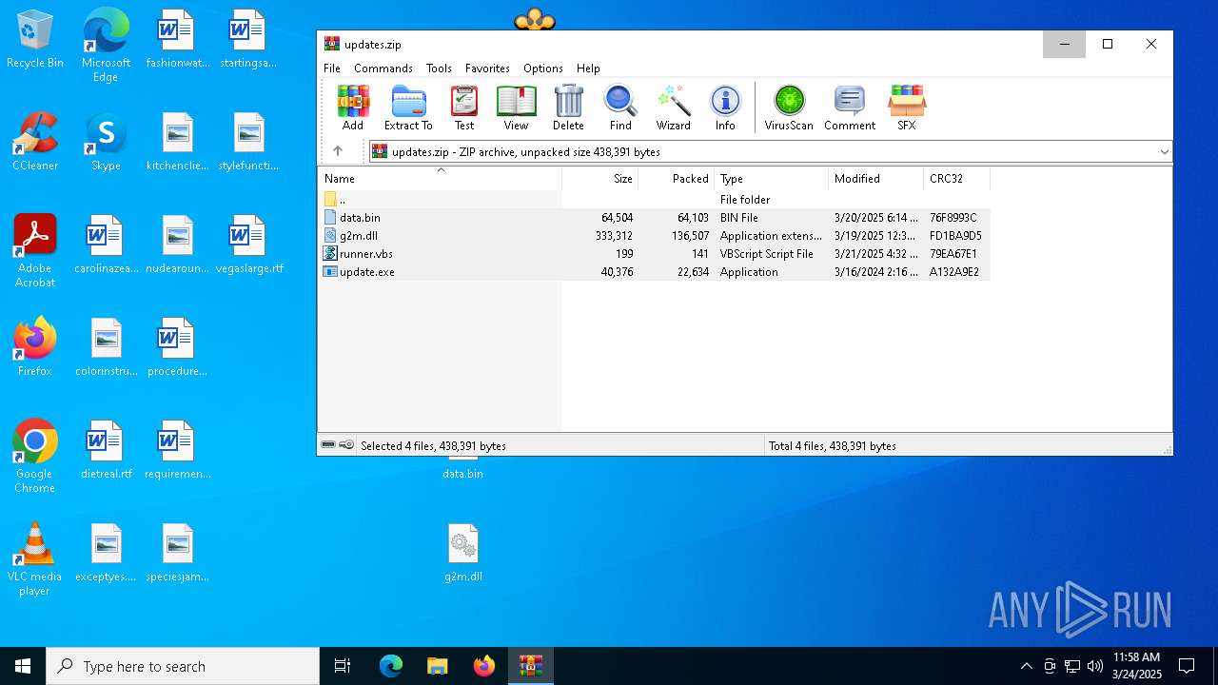1218x685 pixels.
Task: Click the Add toolbar icon in WinRAR
Action: 353,108
